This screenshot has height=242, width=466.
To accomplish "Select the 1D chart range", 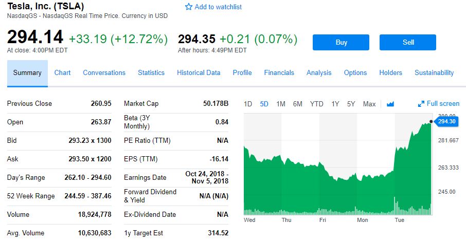I will (248, 104).
